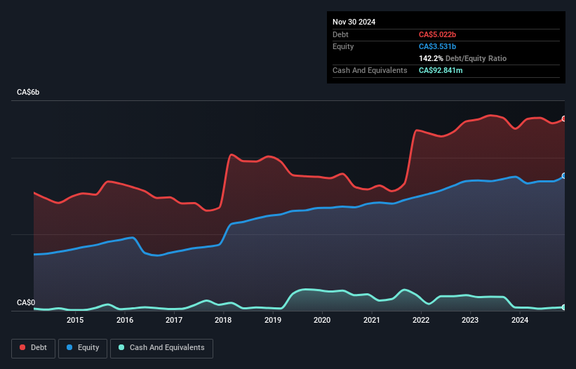The image size is (576, 369).
Task: Click the CA$5.022b debt value
Action: pos(437,34)
